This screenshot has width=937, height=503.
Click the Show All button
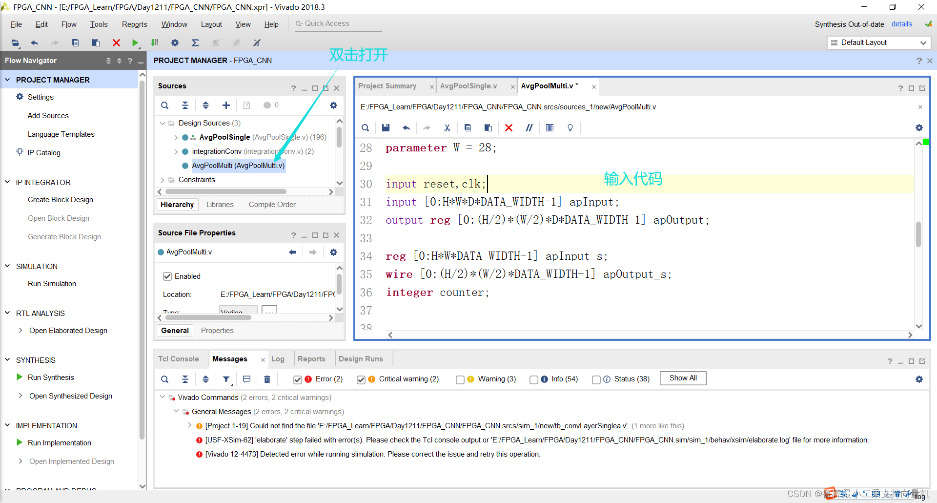[683, 378]
